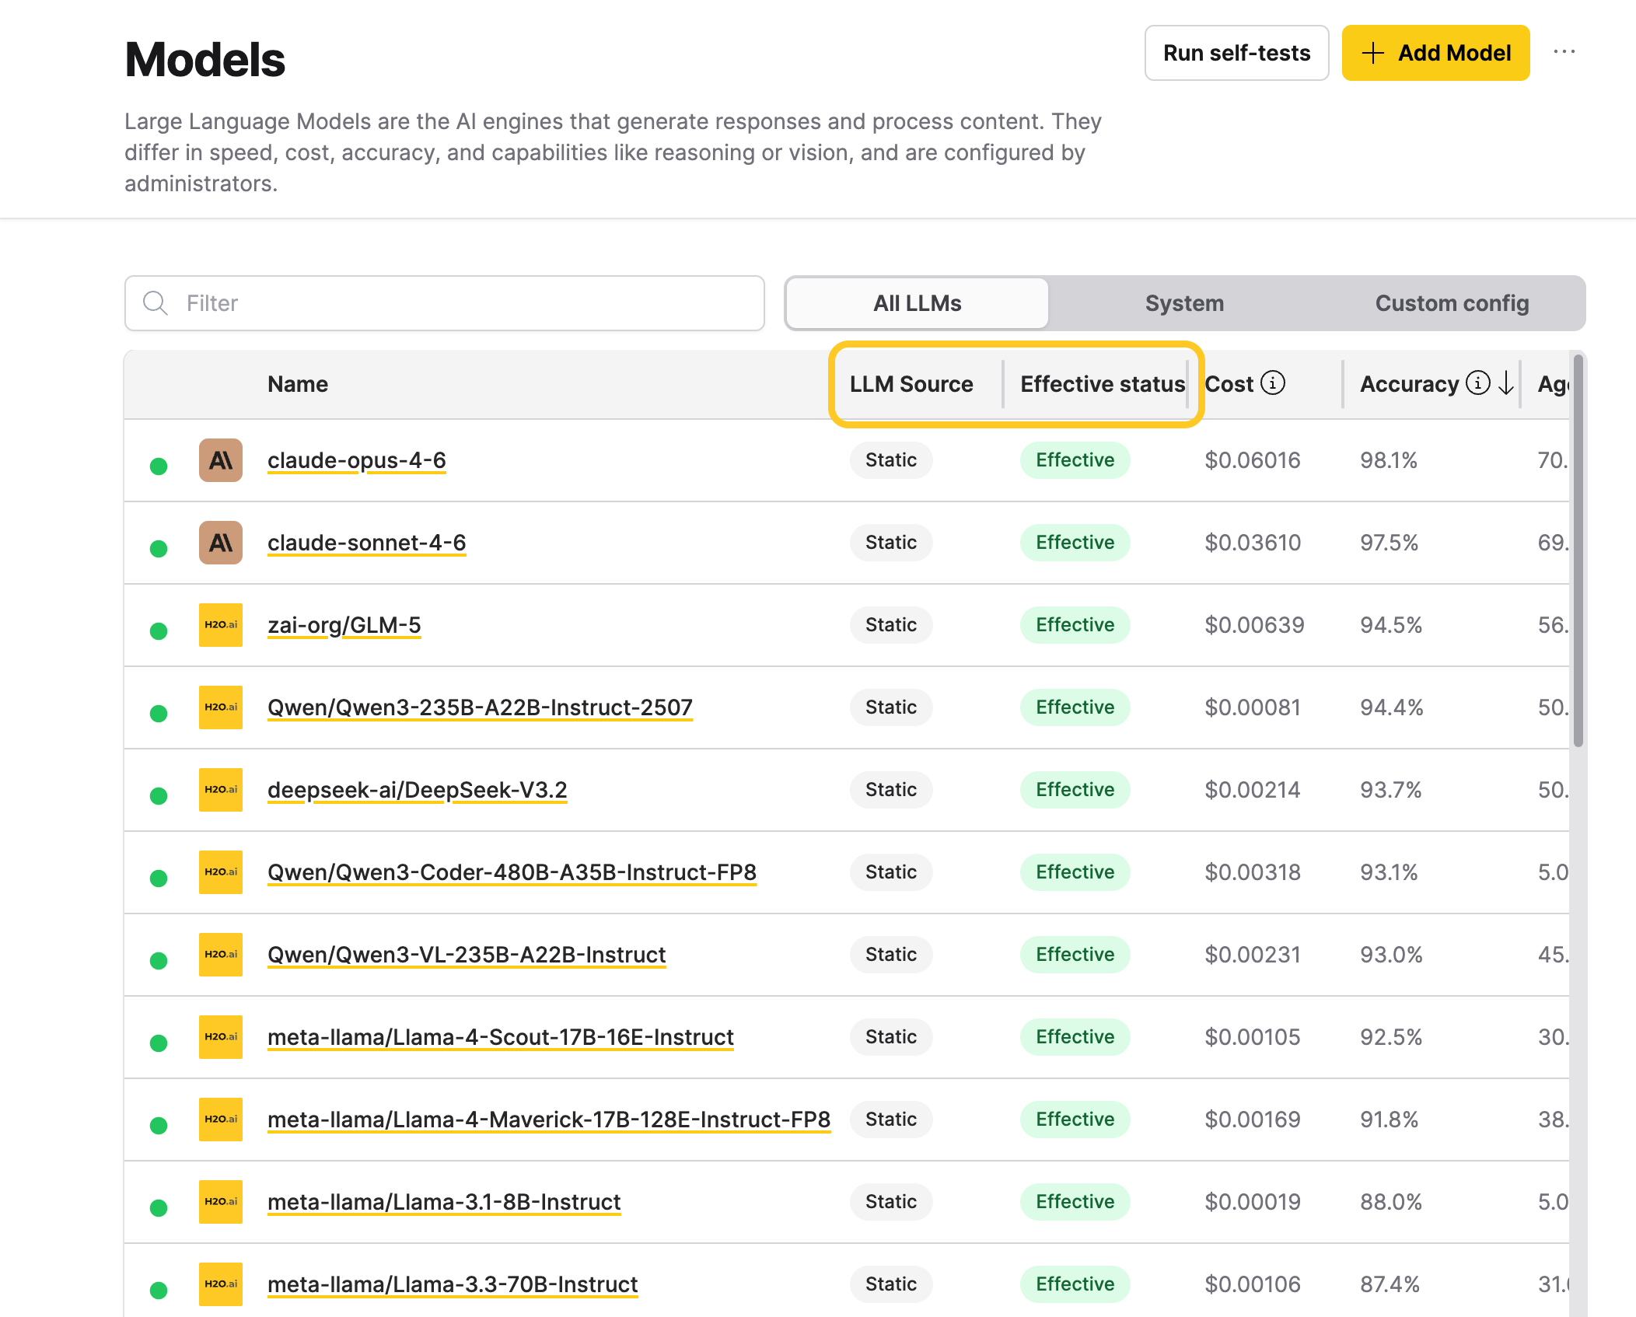Open the zai-org/GLM-5 model link
1636x1317 pixels.
coord(344,625)
